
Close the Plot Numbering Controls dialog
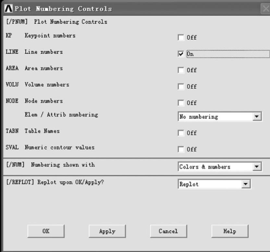265,9
